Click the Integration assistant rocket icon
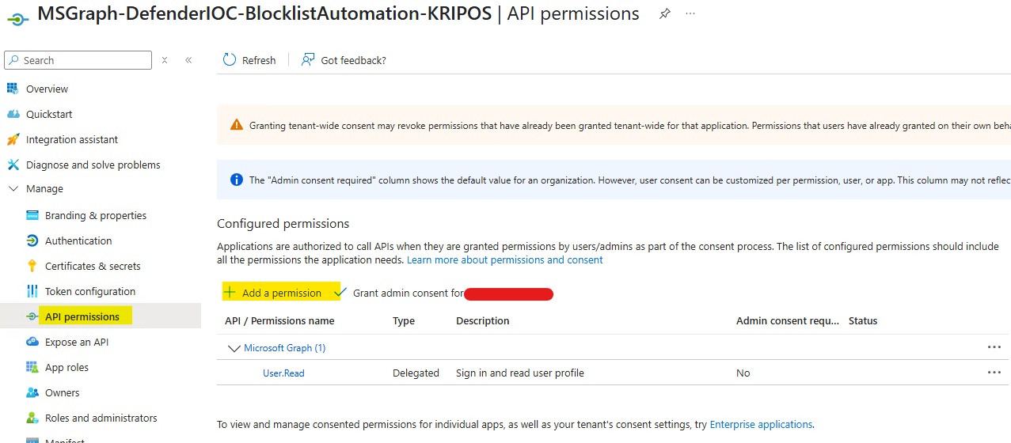Viewport: 1011px width, 443px height. point(12,139)
